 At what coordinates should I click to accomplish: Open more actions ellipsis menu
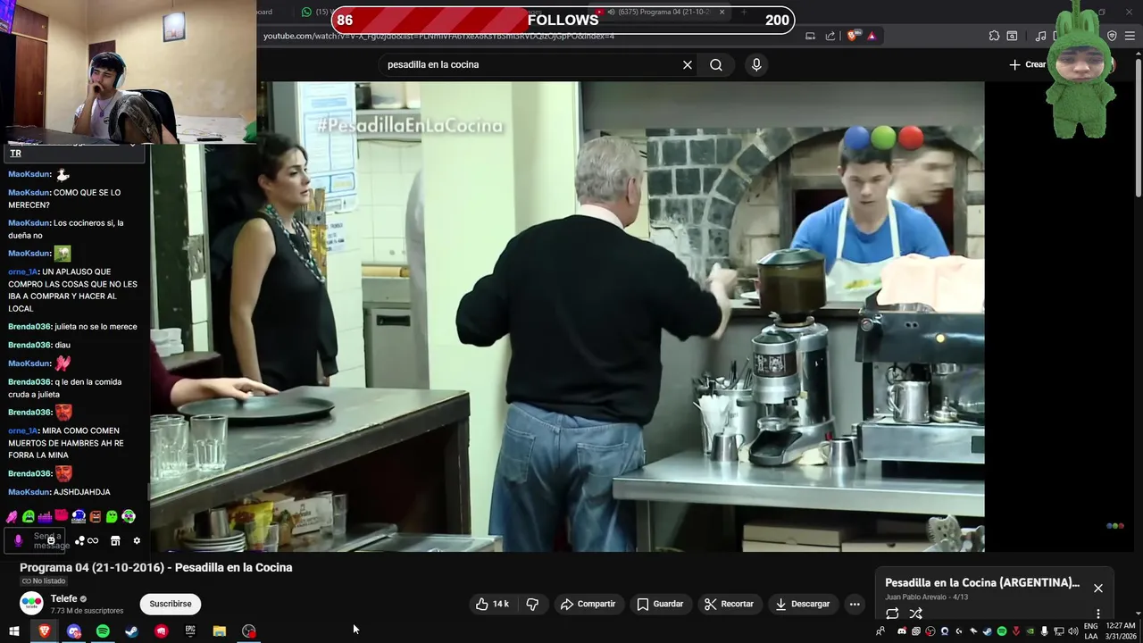[855, 604]
